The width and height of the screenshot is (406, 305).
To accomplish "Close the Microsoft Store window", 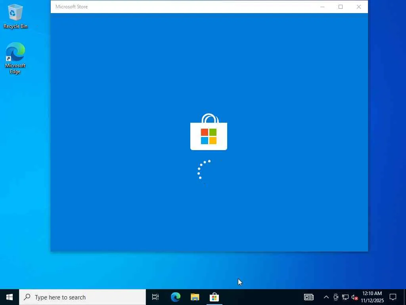I will 358,7.
